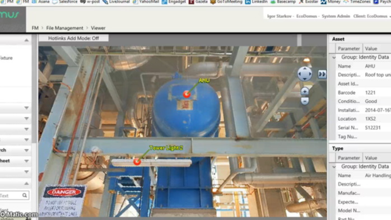Expand the sidebar section ending in 'heet'
This screenshot has width=391, height=220.
(26, 161)
